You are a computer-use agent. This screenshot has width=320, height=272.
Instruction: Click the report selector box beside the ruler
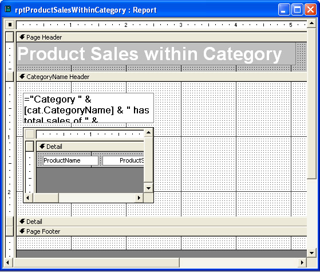[x=10, y=25]
